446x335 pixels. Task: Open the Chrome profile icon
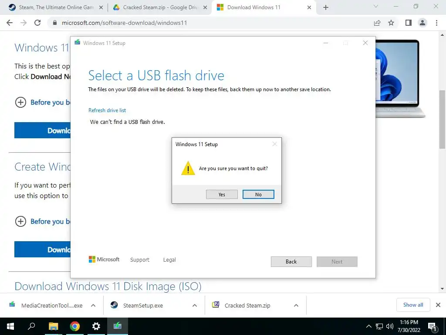coord(422,23)
